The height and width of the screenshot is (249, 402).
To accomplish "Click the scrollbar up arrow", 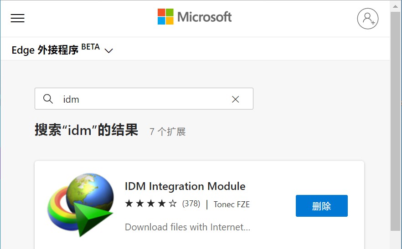I will coord(396,5).
